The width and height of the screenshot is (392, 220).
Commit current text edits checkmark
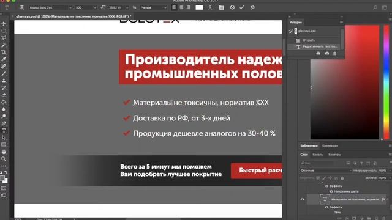click(x=241, y=7)
